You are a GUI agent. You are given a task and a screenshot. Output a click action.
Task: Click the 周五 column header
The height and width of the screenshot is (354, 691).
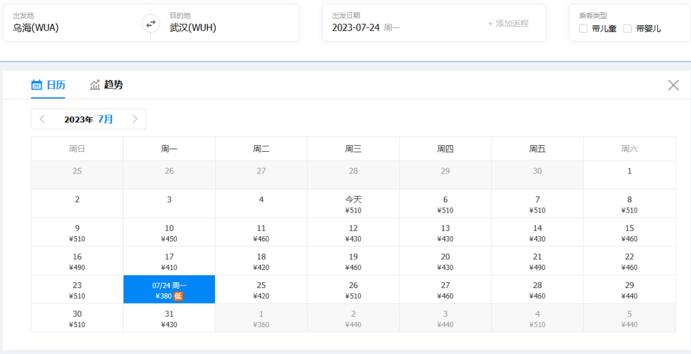coord(537,149)
